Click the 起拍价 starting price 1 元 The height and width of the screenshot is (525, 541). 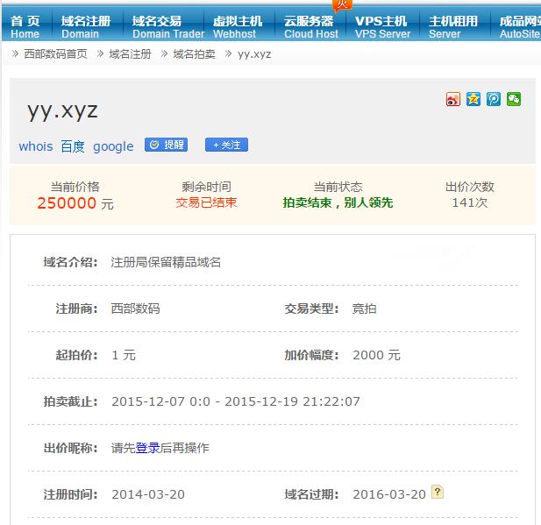coord(124,355)
